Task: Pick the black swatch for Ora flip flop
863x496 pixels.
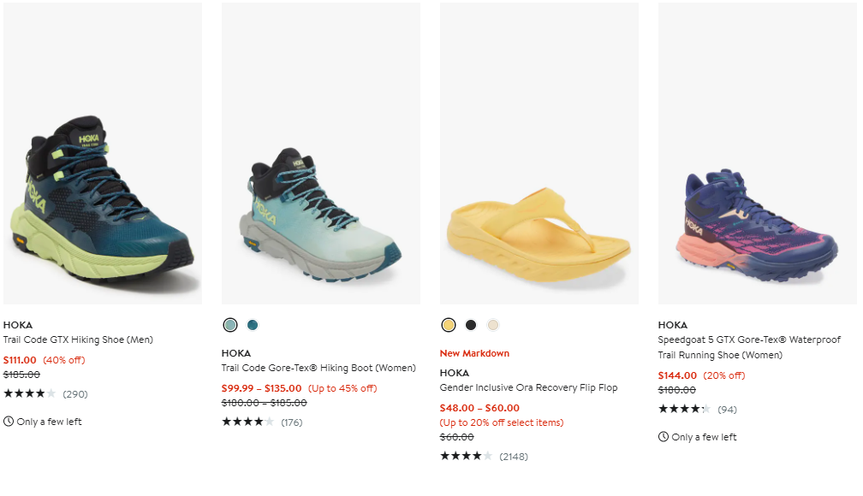Action: (471, 325)
